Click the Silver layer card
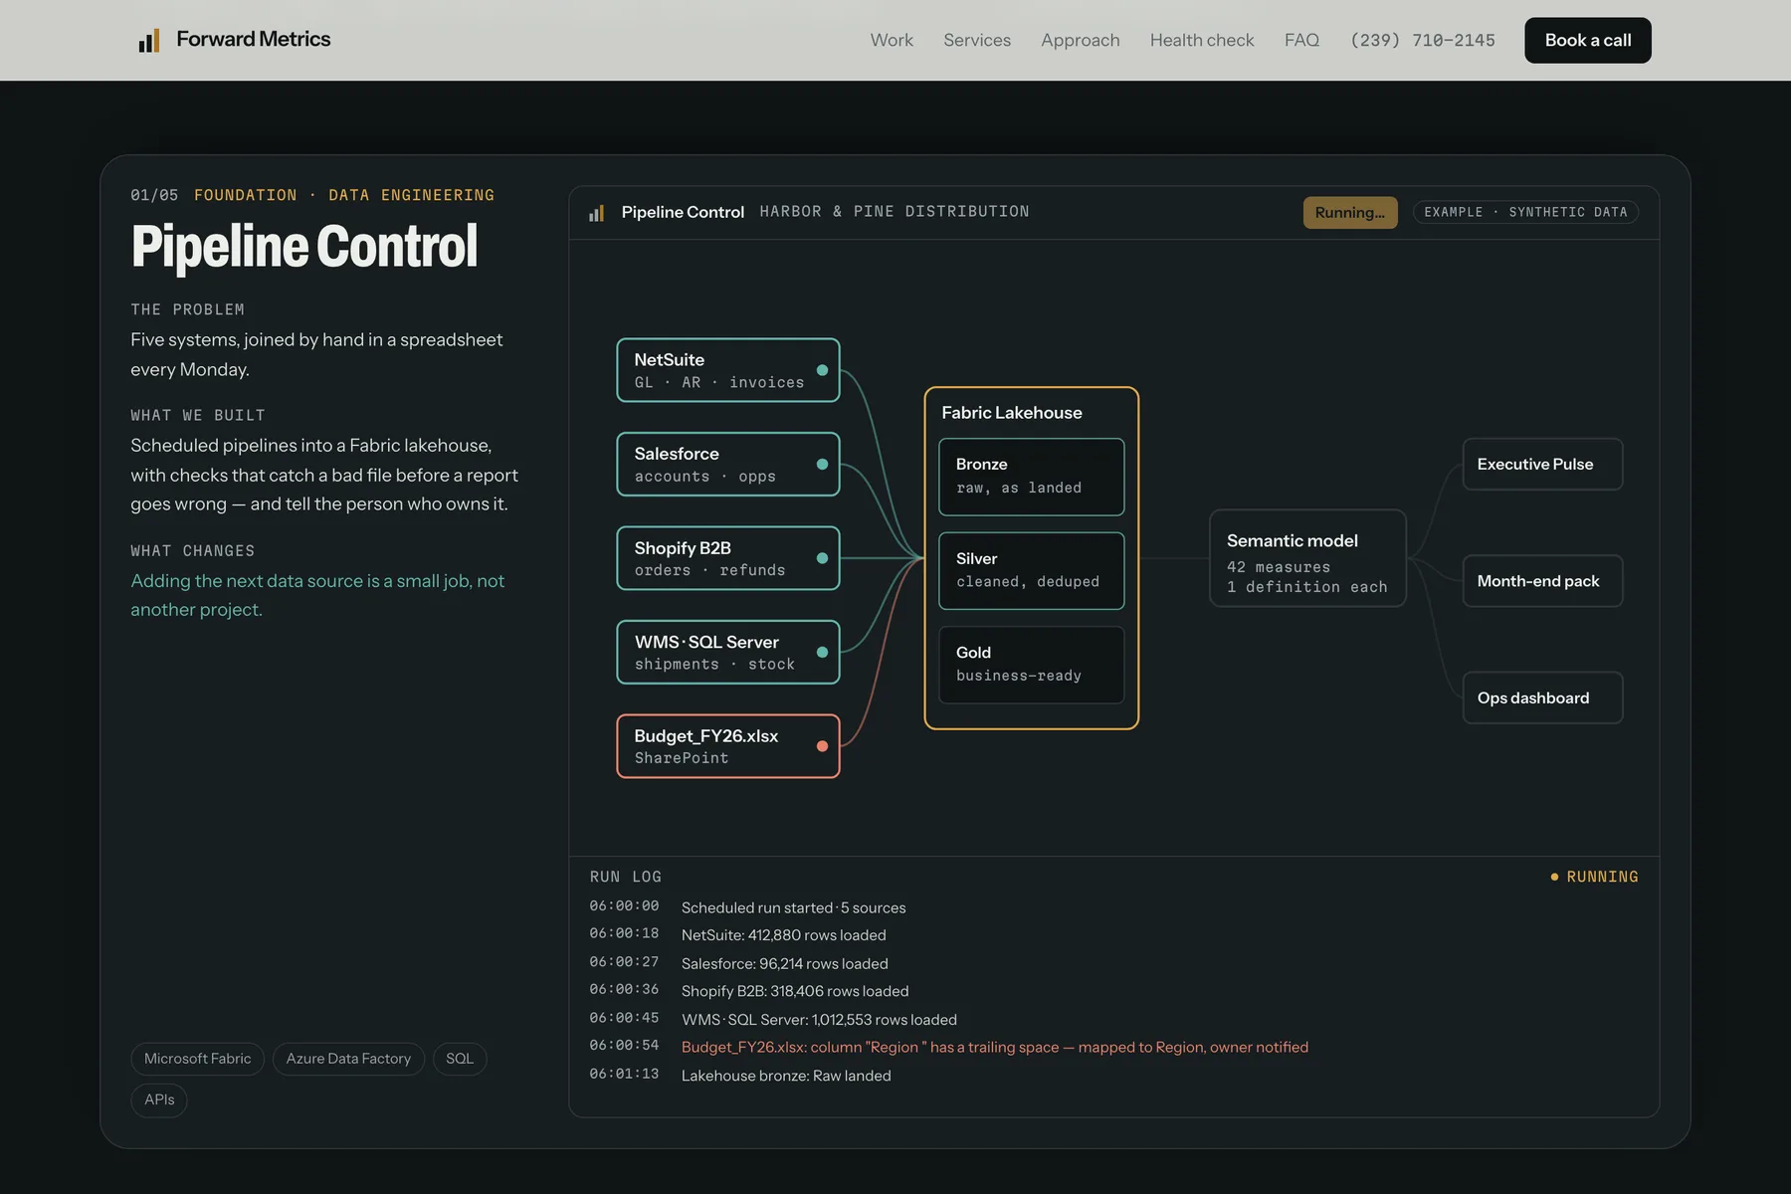This screenshot has height=1194, width=1791. pyautogui.click(x=1032, y=571)
